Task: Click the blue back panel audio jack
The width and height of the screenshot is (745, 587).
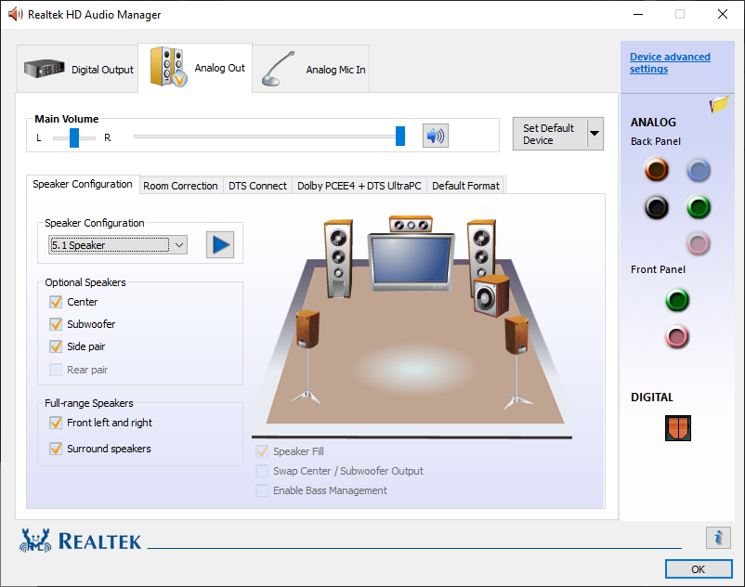Action: [698, 171]
